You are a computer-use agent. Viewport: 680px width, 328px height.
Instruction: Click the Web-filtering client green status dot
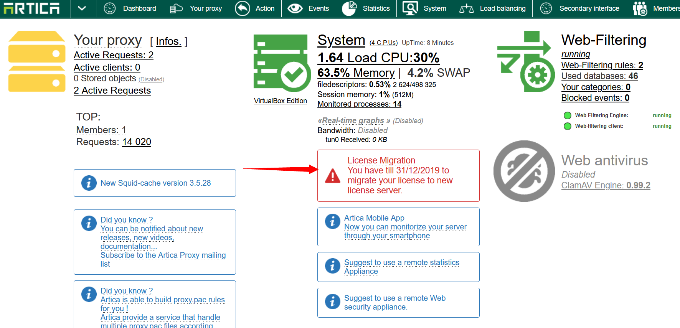click(x=568, y=126)
